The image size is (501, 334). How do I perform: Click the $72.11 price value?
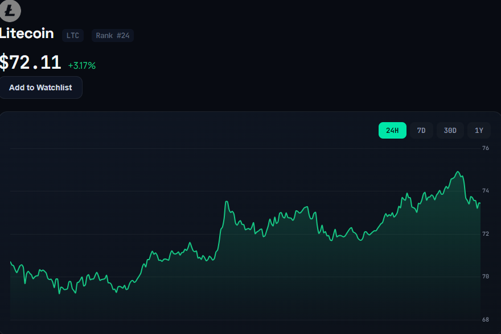pos(30,62)
